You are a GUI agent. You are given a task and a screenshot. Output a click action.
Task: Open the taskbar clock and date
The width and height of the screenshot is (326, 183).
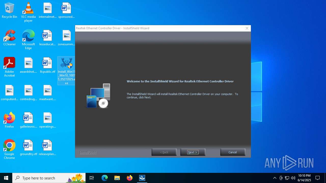(304, 178)
